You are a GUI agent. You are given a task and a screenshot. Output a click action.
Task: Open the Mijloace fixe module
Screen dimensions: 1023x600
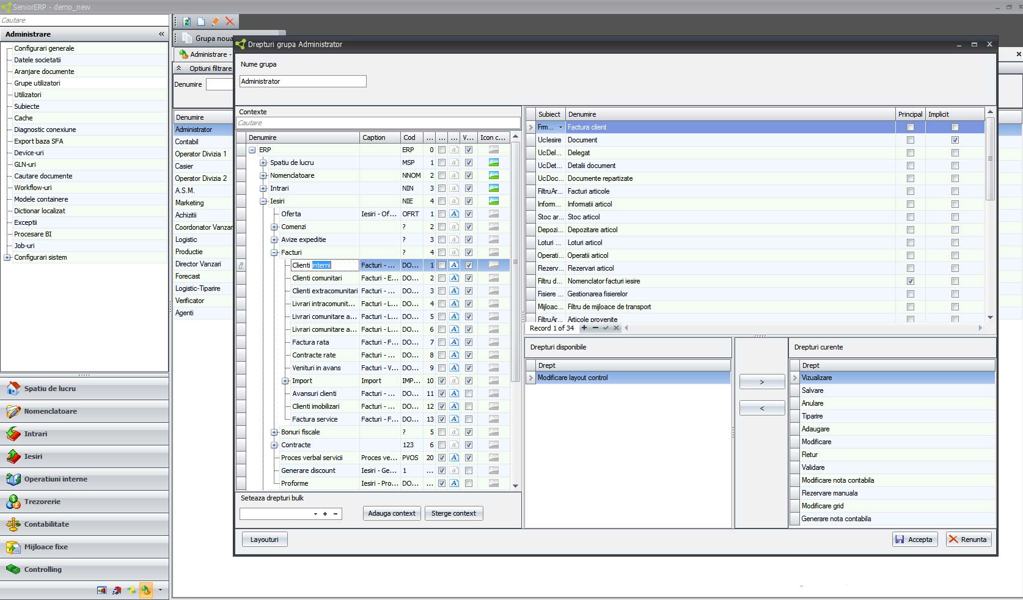(84, 547)
